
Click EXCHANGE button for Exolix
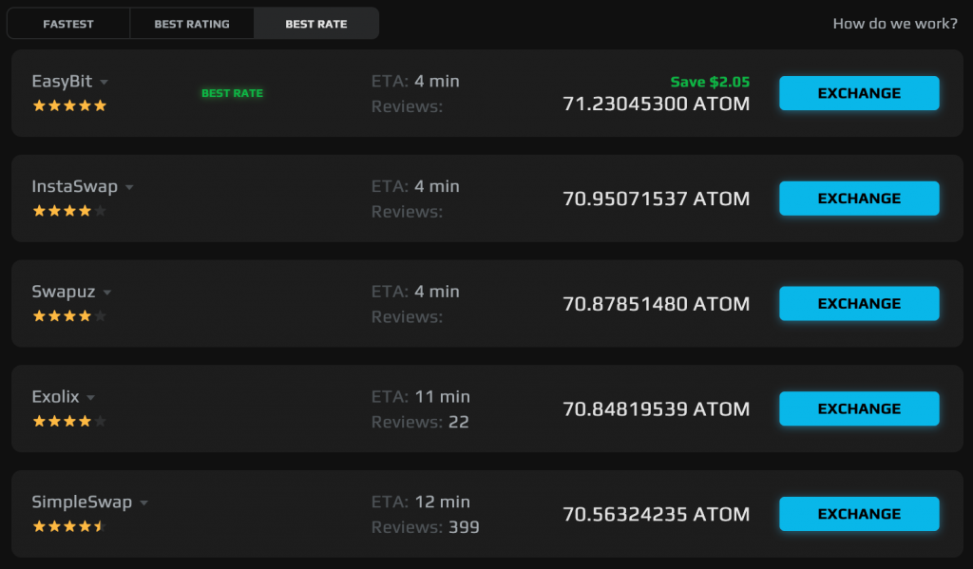[x=859, y=408]
